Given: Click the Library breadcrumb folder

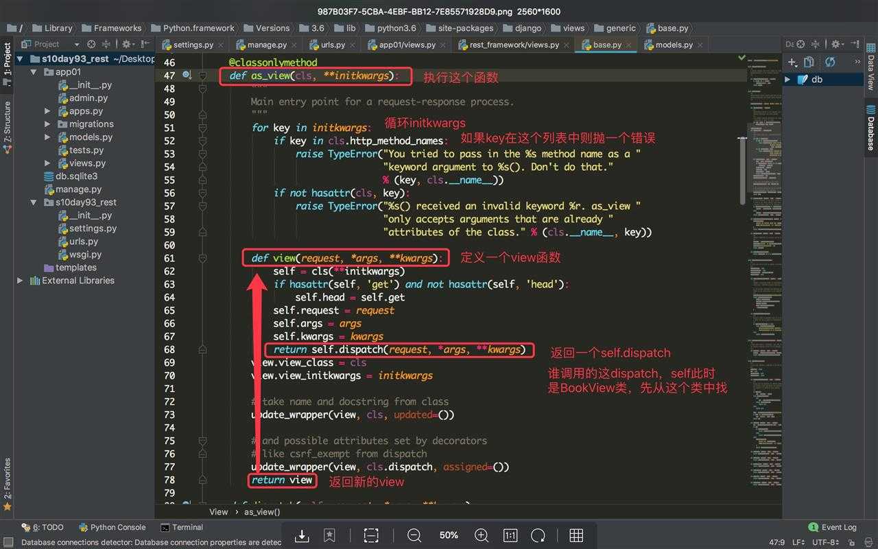Looking at the screenshot, I should click(51, 28).
